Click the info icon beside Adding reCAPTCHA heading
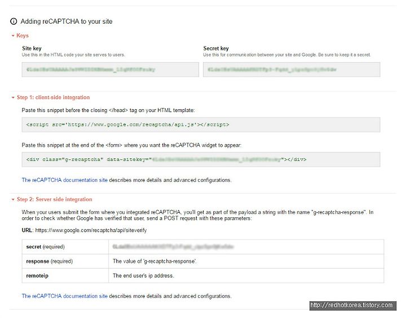 coord(14,21)
